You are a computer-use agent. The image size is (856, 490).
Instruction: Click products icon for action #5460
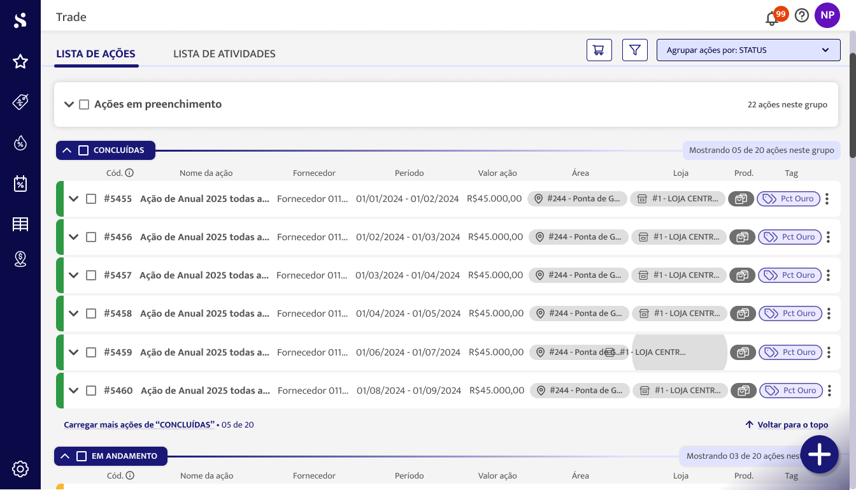coord(745,391)
